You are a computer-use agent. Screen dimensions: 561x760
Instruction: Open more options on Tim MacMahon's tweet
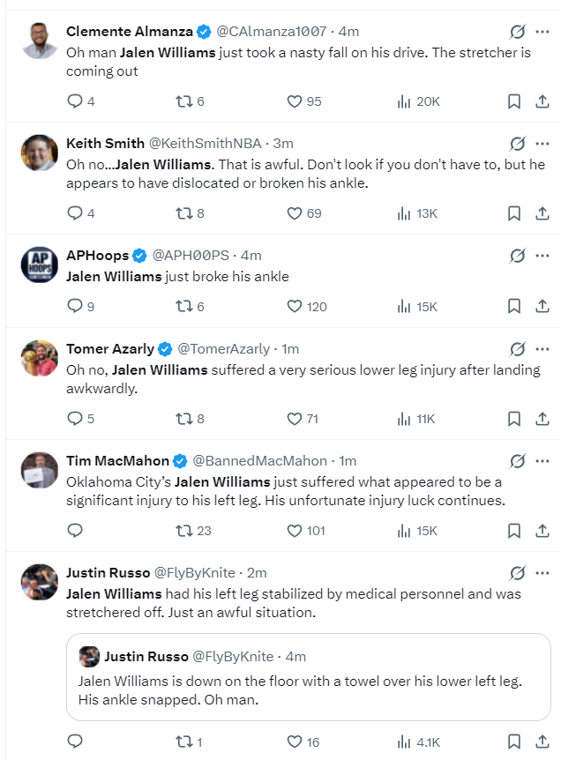tap(542, 461)
